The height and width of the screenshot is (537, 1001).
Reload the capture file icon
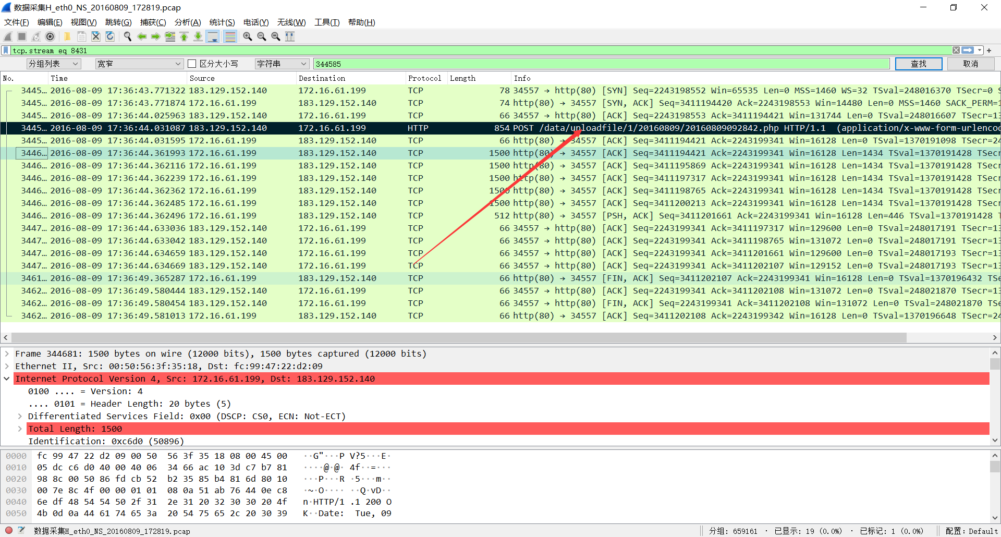coord(109,36)
